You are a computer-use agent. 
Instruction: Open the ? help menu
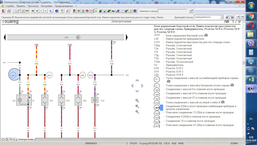(x=76, y=6)
